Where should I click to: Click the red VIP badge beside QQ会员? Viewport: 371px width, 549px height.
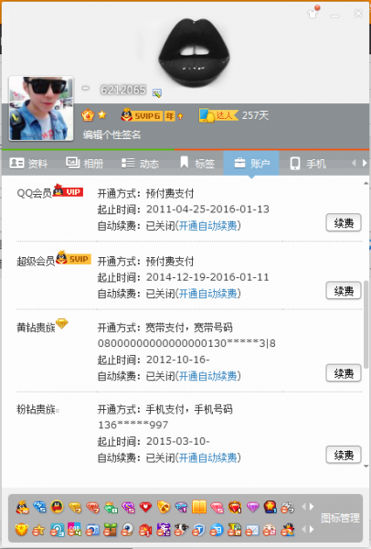coord(69,191)
